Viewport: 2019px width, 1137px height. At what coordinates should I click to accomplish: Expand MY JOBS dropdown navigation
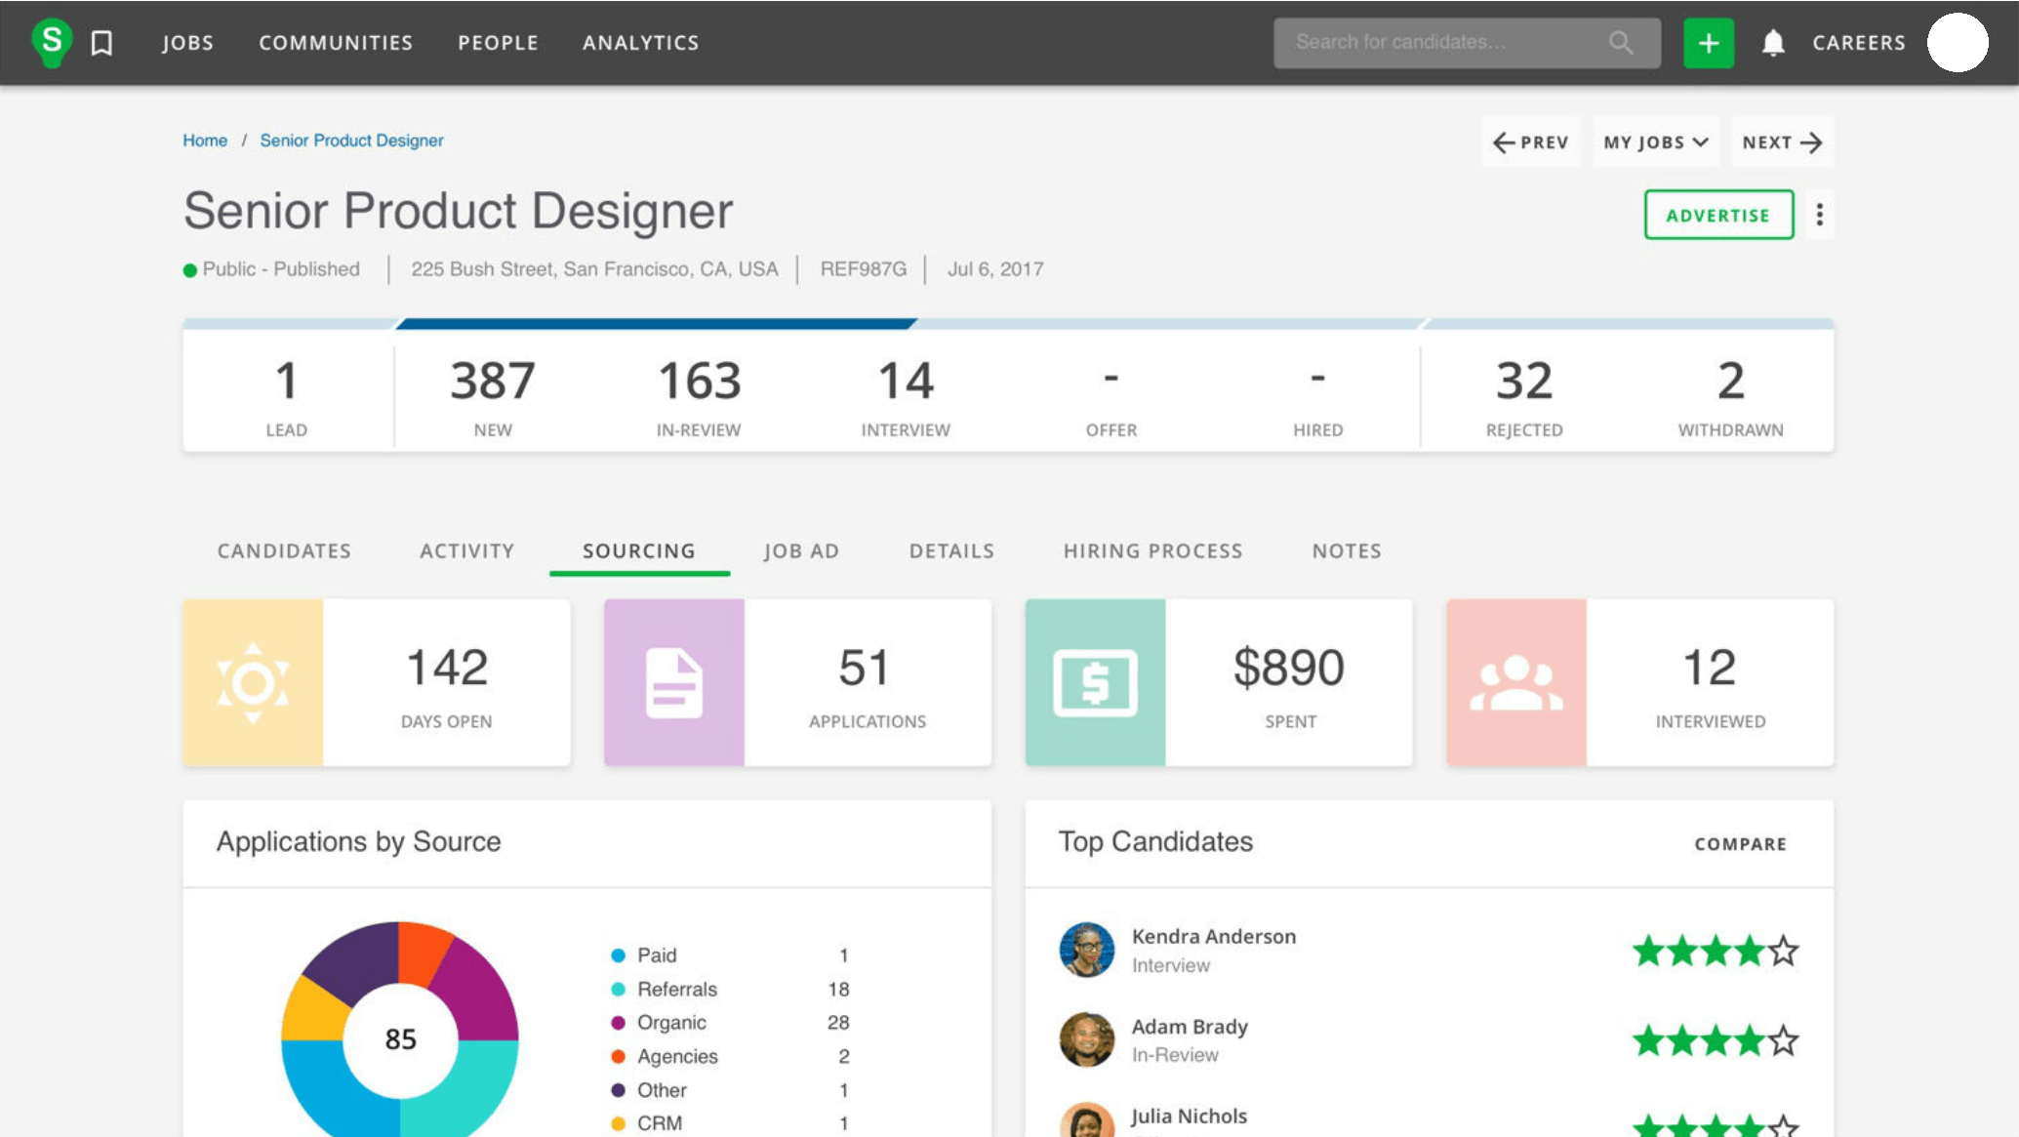point(1653,142)
